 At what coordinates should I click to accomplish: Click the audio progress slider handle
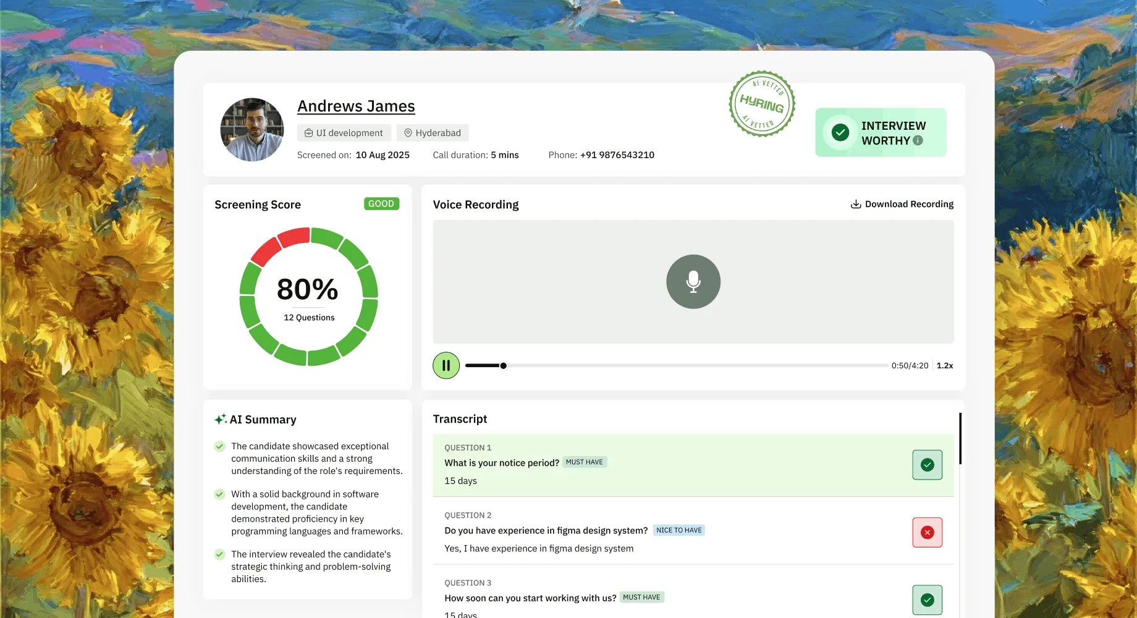coord(504,366)
